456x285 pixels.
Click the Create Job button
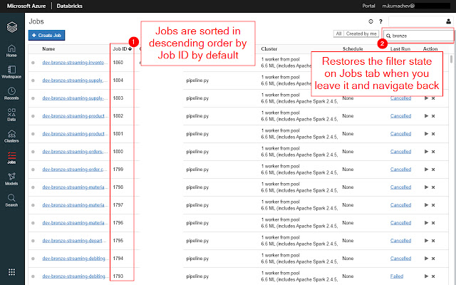coord(46,35)
